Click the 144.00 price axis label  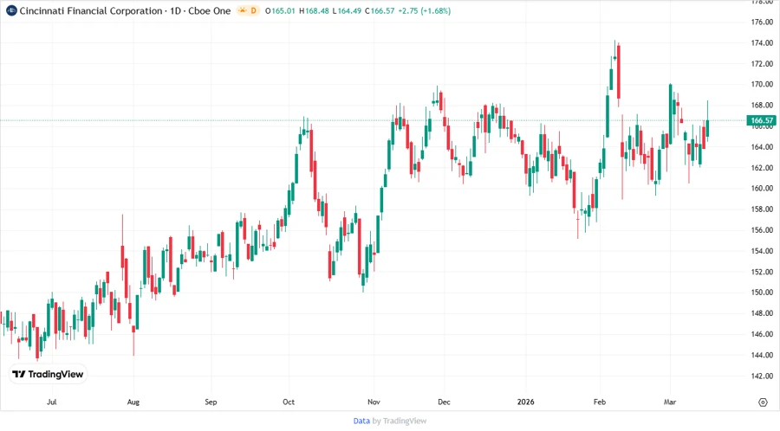pos(762,355)
